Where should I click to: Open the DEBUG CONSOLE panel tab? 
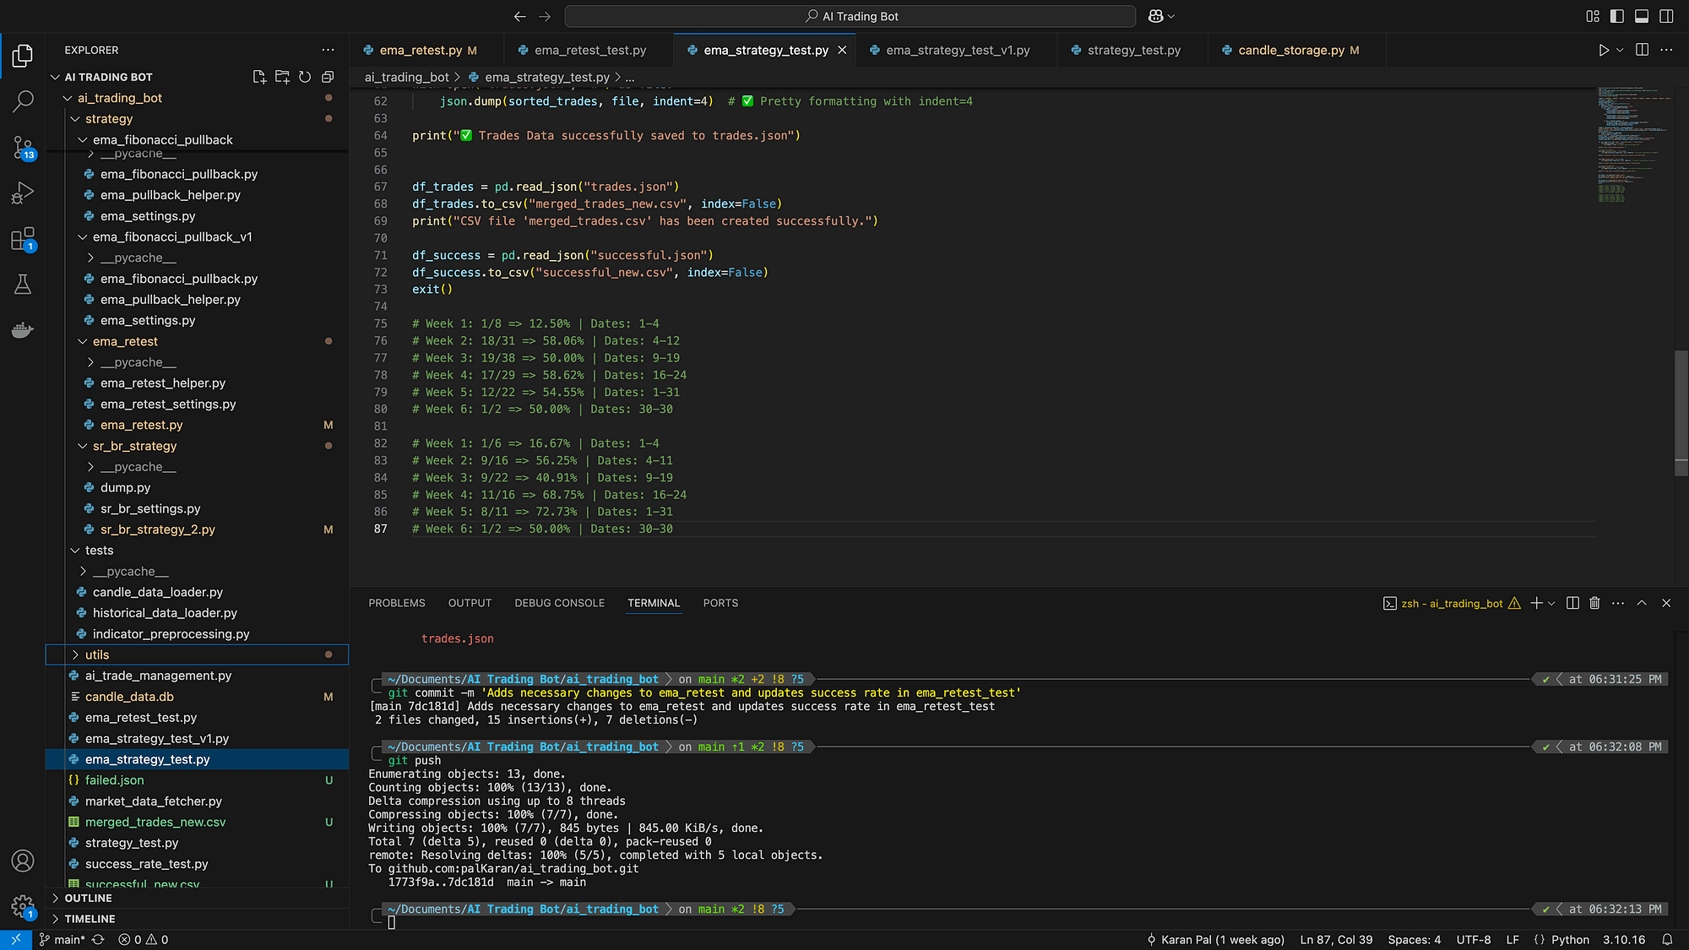(x=559, y=603)
